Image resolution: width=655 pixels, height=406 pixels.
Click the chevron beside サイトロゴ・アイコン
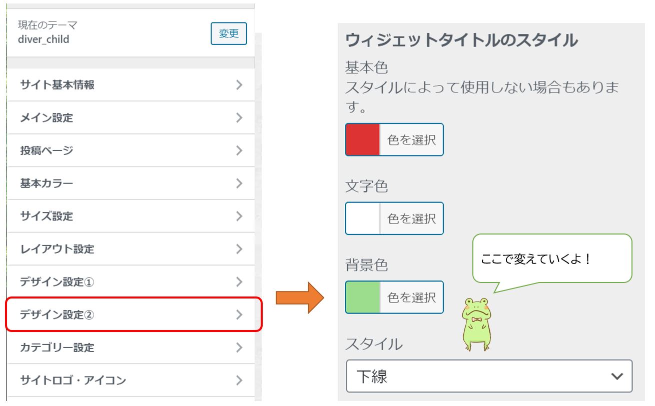tap(239, 380)
